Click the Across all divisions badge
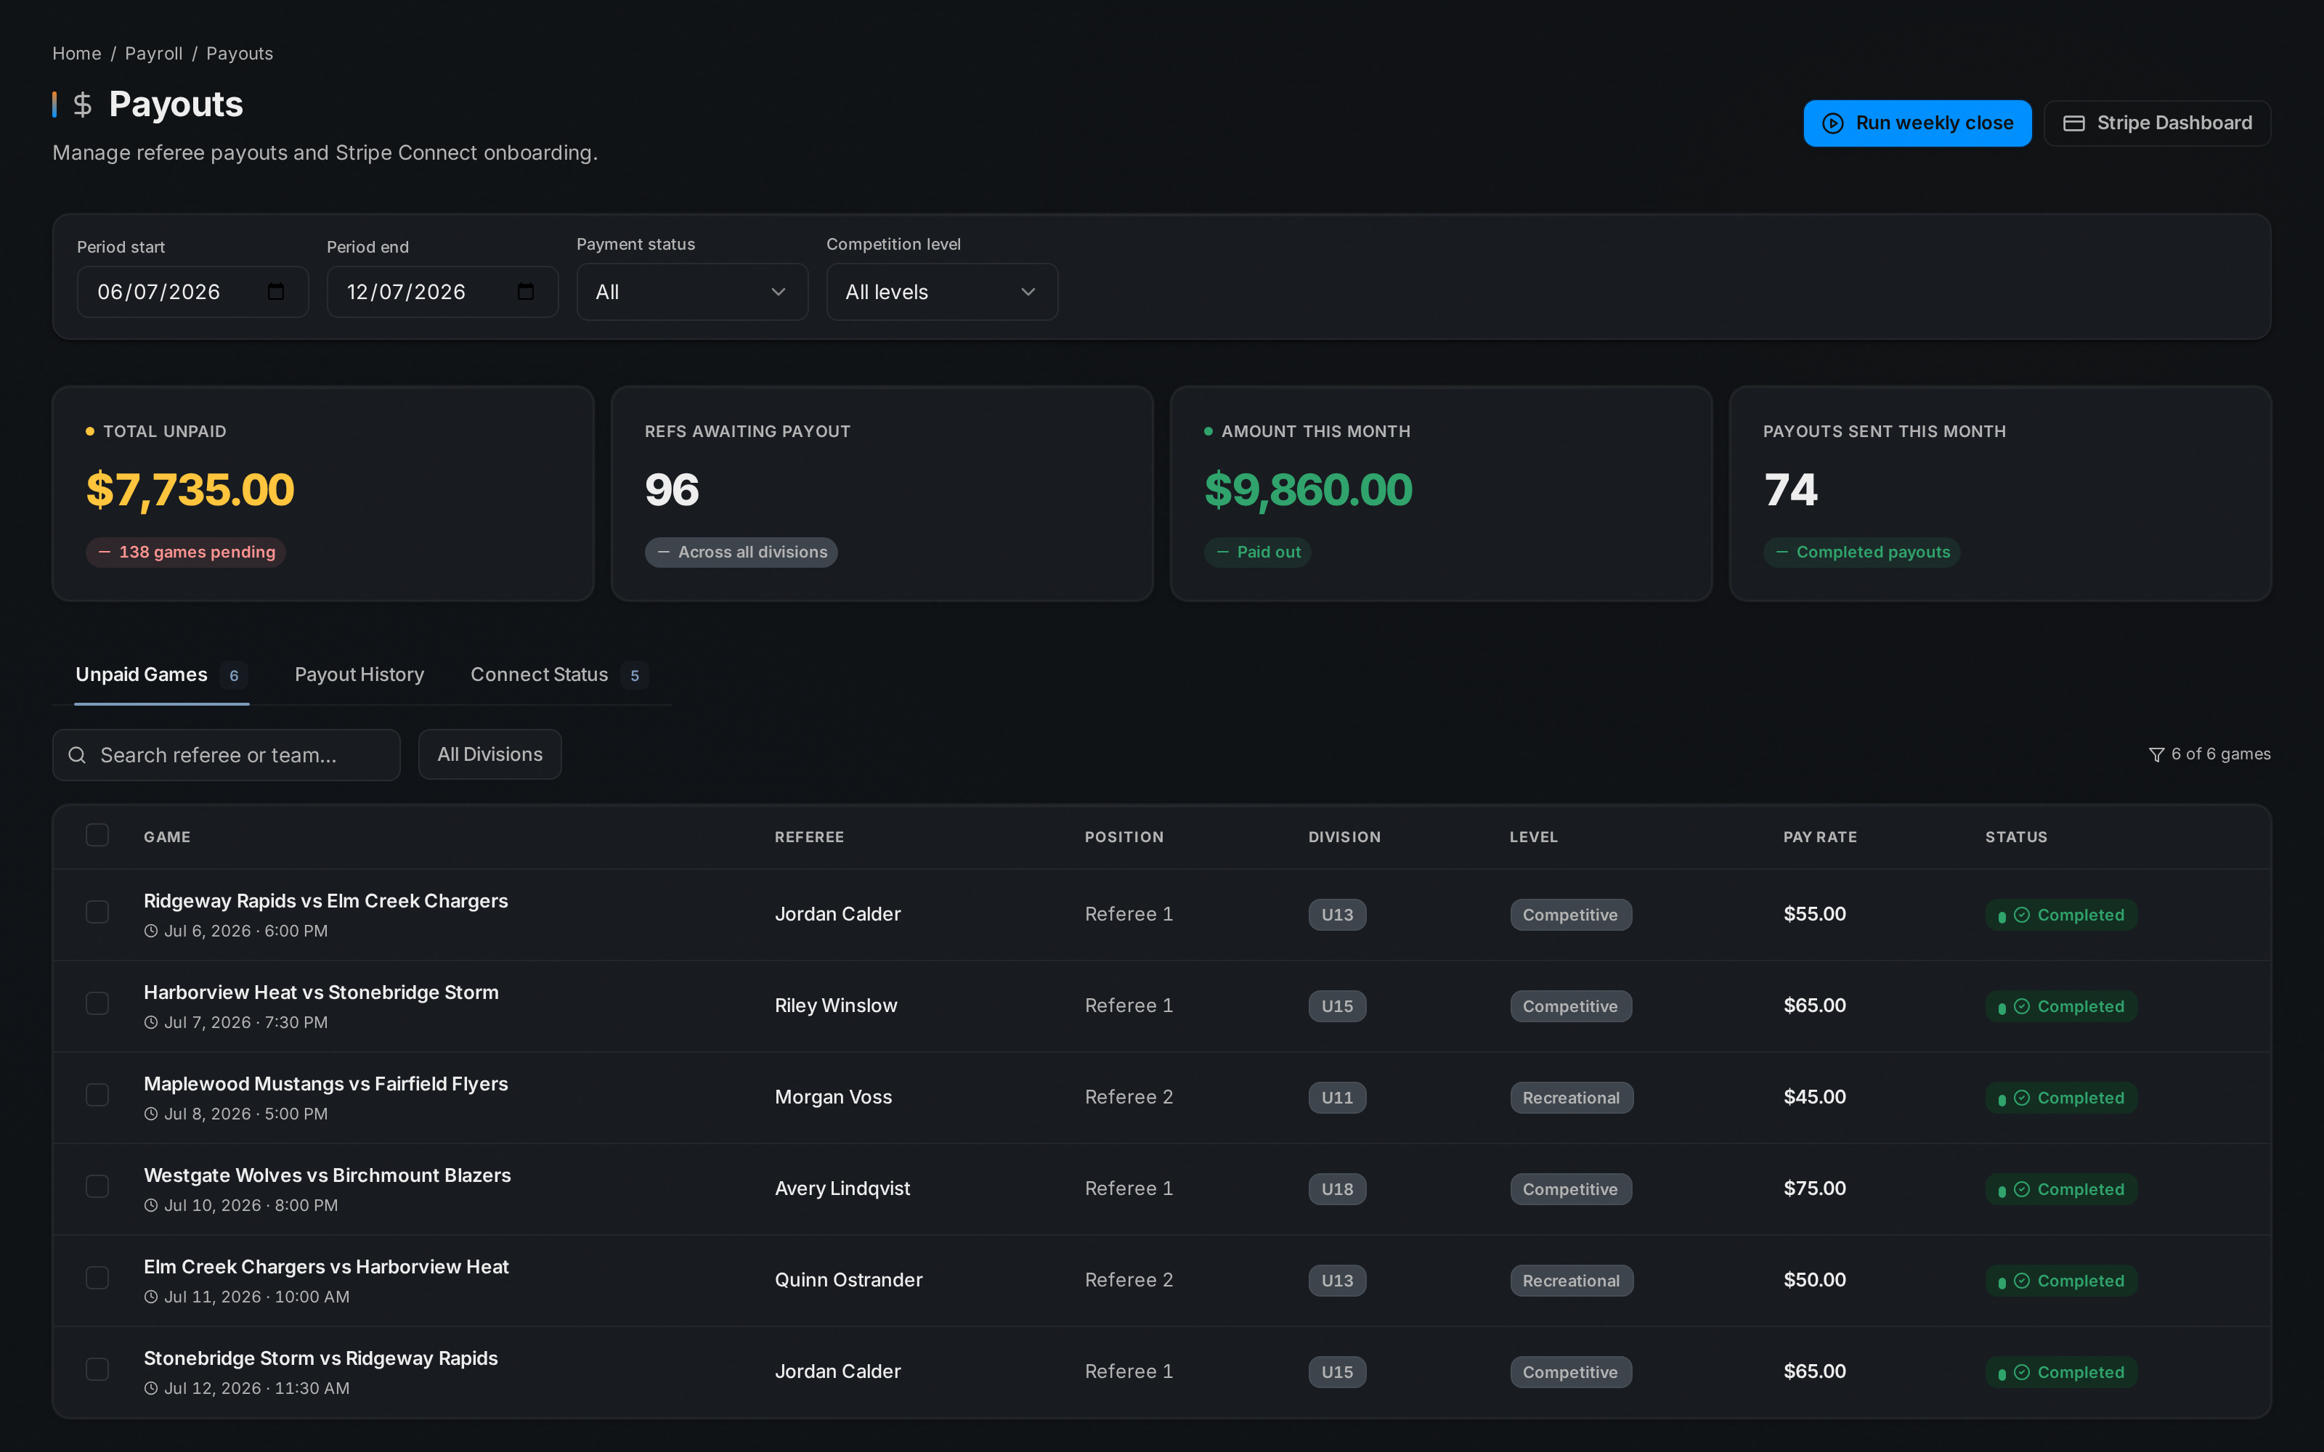2324x1452 pixels. point(741,552)
